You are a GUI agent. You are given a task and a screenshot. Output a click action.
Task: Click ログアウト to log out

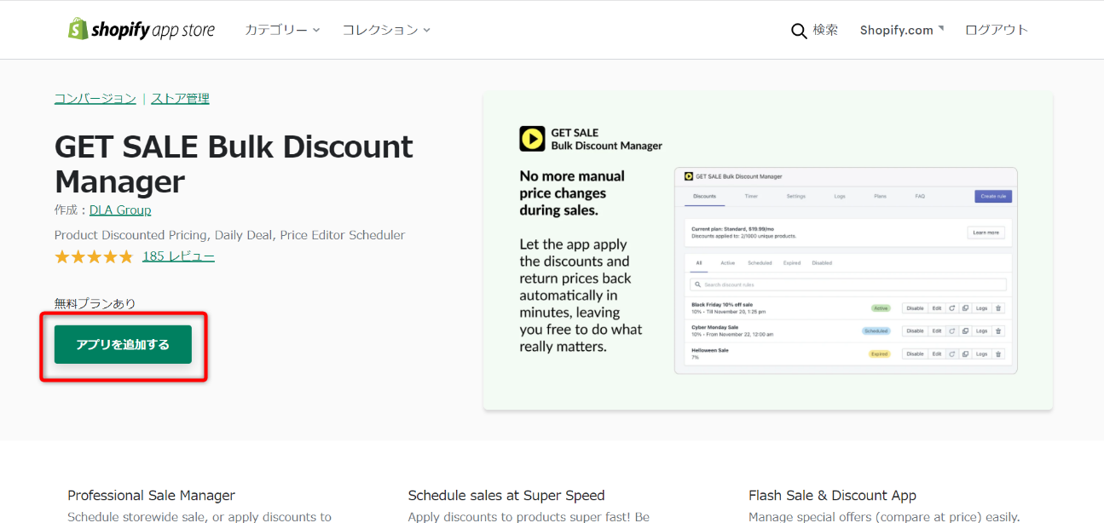click(x=997, y=30)
